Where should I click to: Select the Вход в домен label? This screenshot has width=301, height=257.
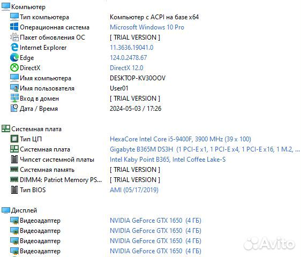[39, 99]
